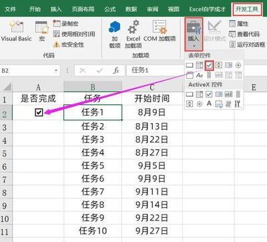The height and width of the screenshot is (242, 267).
Task: Insert an ActiveX option button
Action: click(x=200, y=104)
